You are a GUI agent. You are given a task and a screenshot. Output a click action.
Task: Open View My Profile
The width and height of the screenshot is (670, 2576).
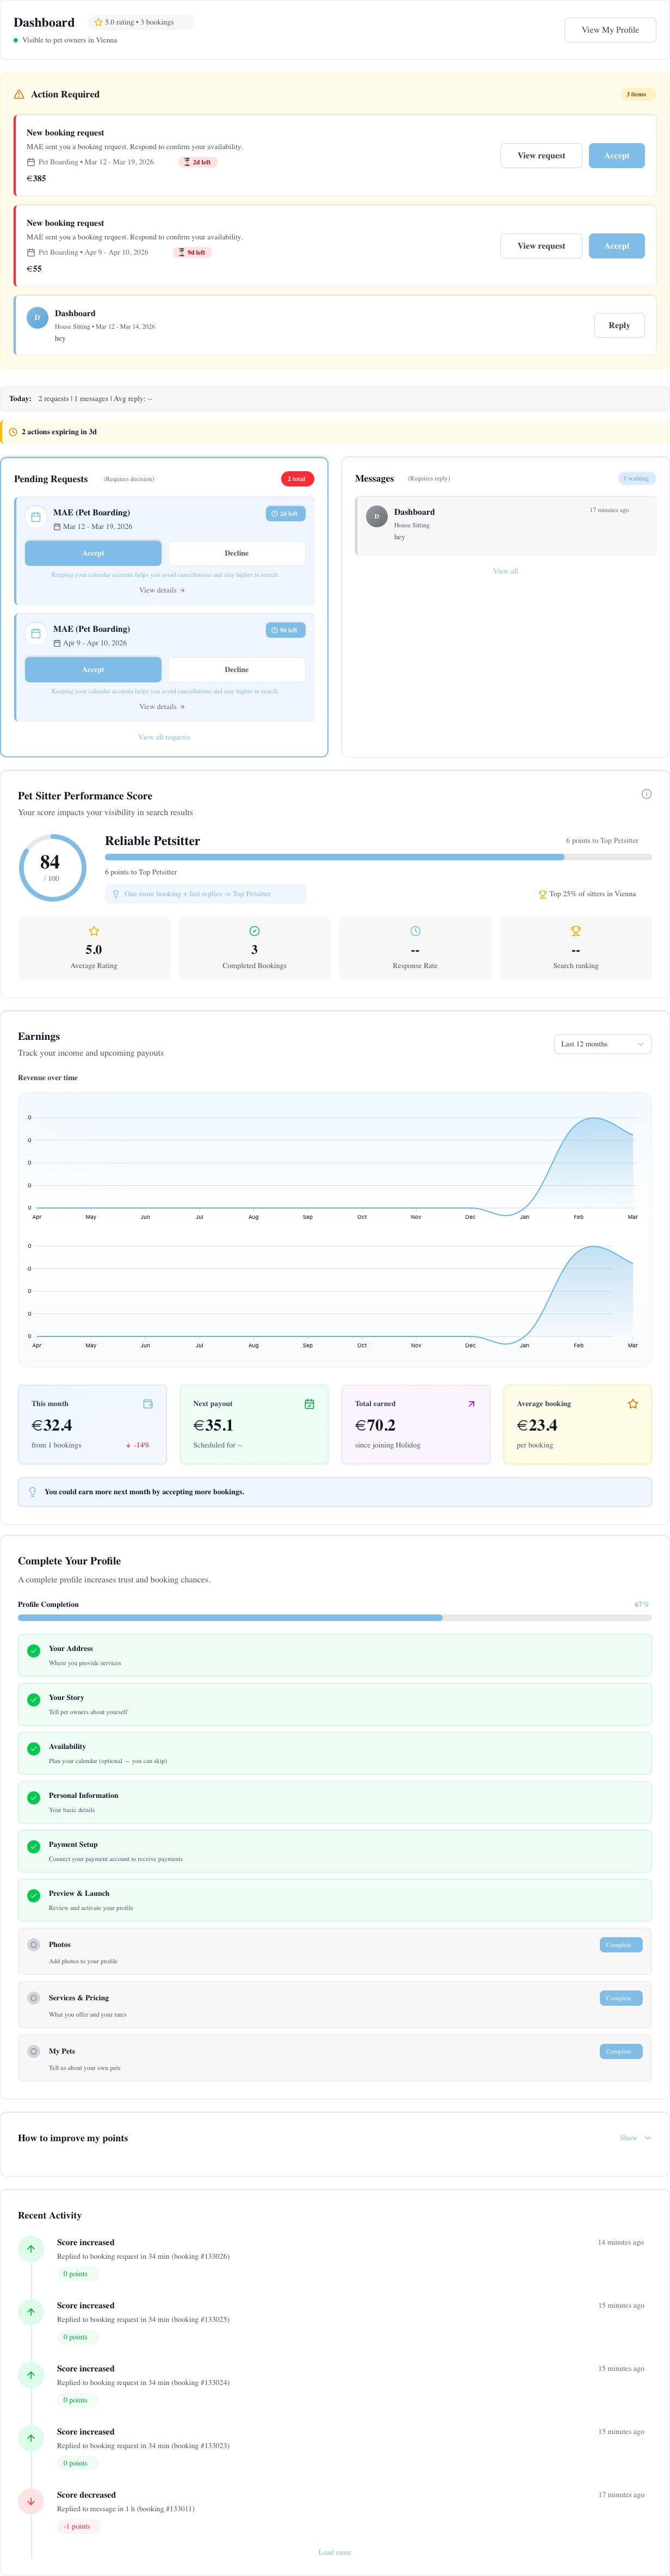pos(610,30)
